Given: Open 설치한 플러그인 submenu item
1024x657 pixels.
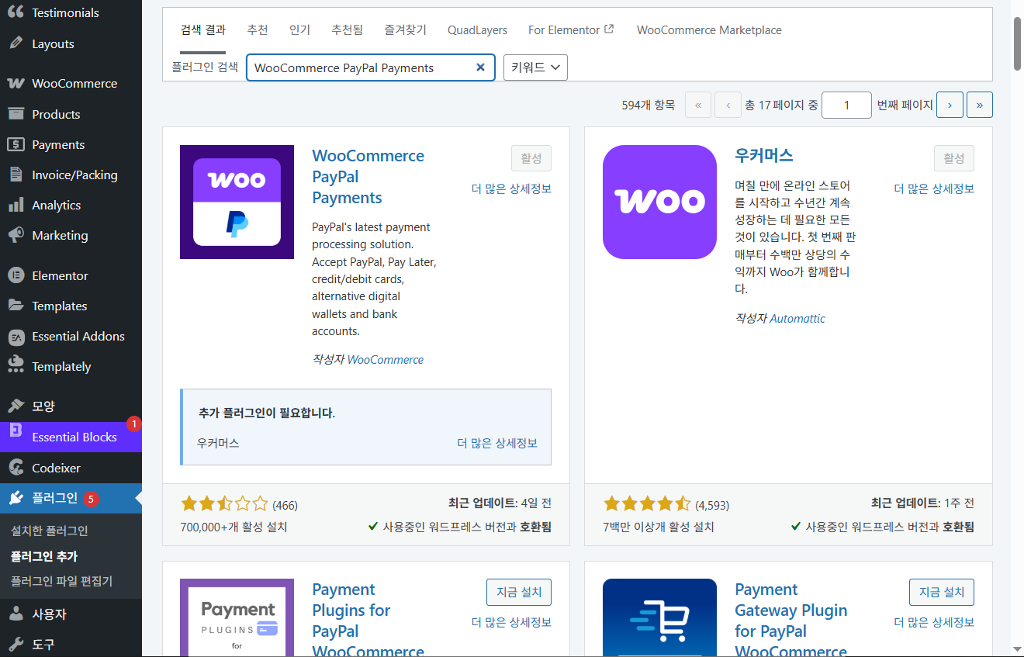Looking at the screenshot, I should click(x=50, y=531).
